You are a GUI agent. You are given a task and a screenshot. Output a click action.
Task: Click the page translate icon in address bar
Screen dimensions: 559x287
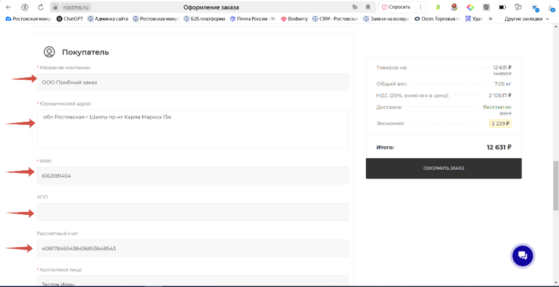click(355, 8)
